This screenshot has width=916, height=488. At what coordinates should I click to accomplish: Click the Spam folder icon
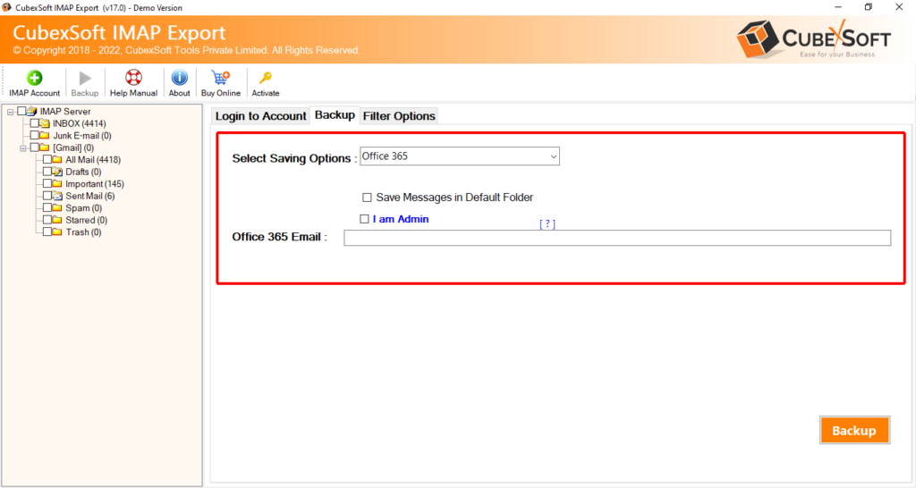pyautogui.click(x=57, y=208)
